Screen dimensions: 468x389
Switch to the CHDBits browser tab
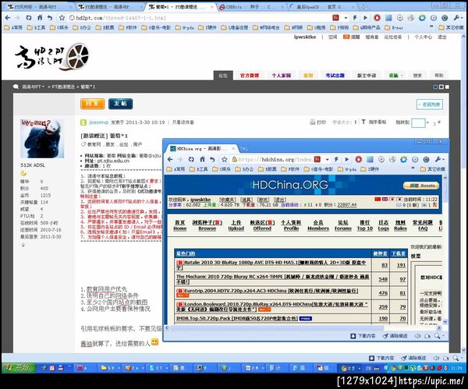[250, 6]
